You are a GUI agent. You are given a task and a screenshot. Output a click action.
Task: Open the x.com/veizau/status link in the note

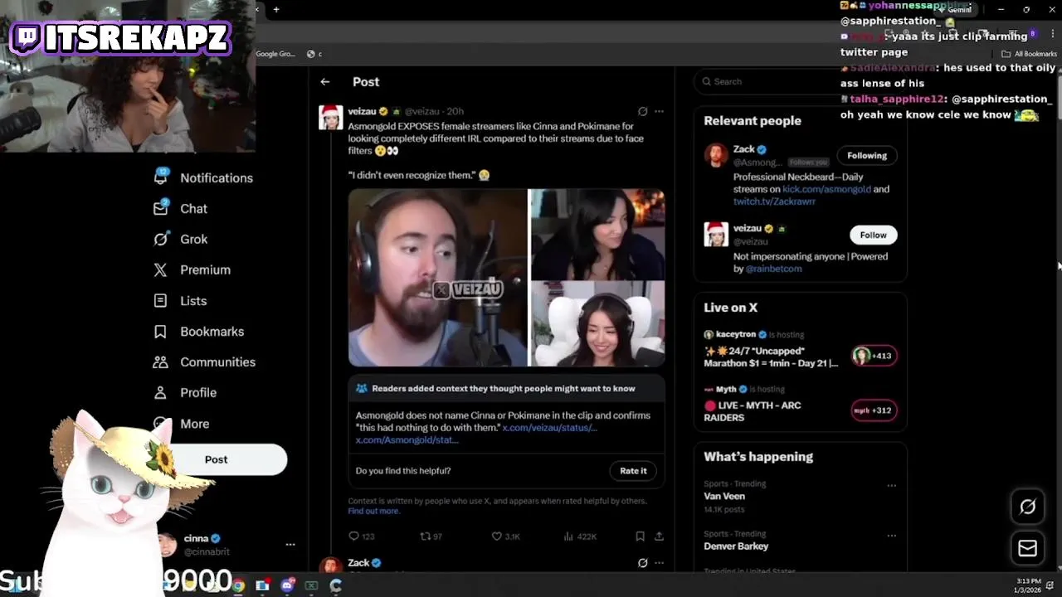[x=549, y=428]
